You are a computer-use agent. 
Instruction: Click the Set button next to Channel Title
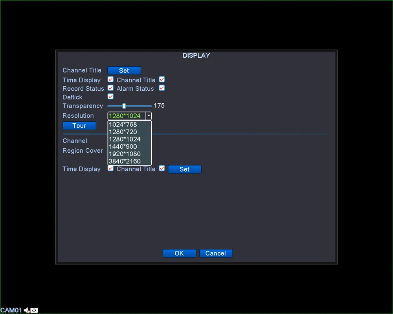(x=124, y=70)
